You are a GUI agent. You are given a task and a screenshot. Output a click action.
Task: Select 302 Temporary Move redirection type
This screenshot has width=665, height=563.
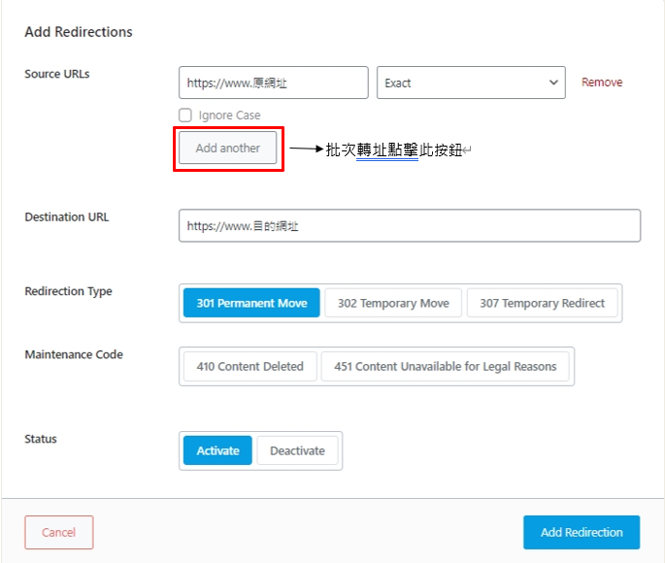(x=393, y=303)
